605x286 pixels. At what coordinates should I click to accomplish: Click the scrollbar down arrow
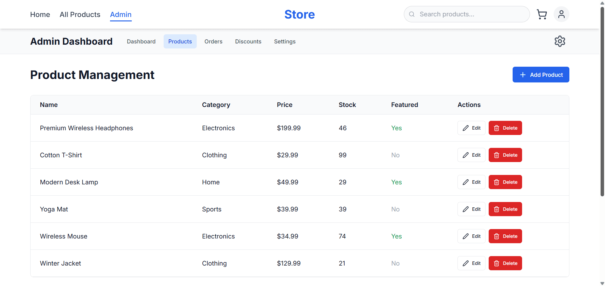(x=602, y=283)
